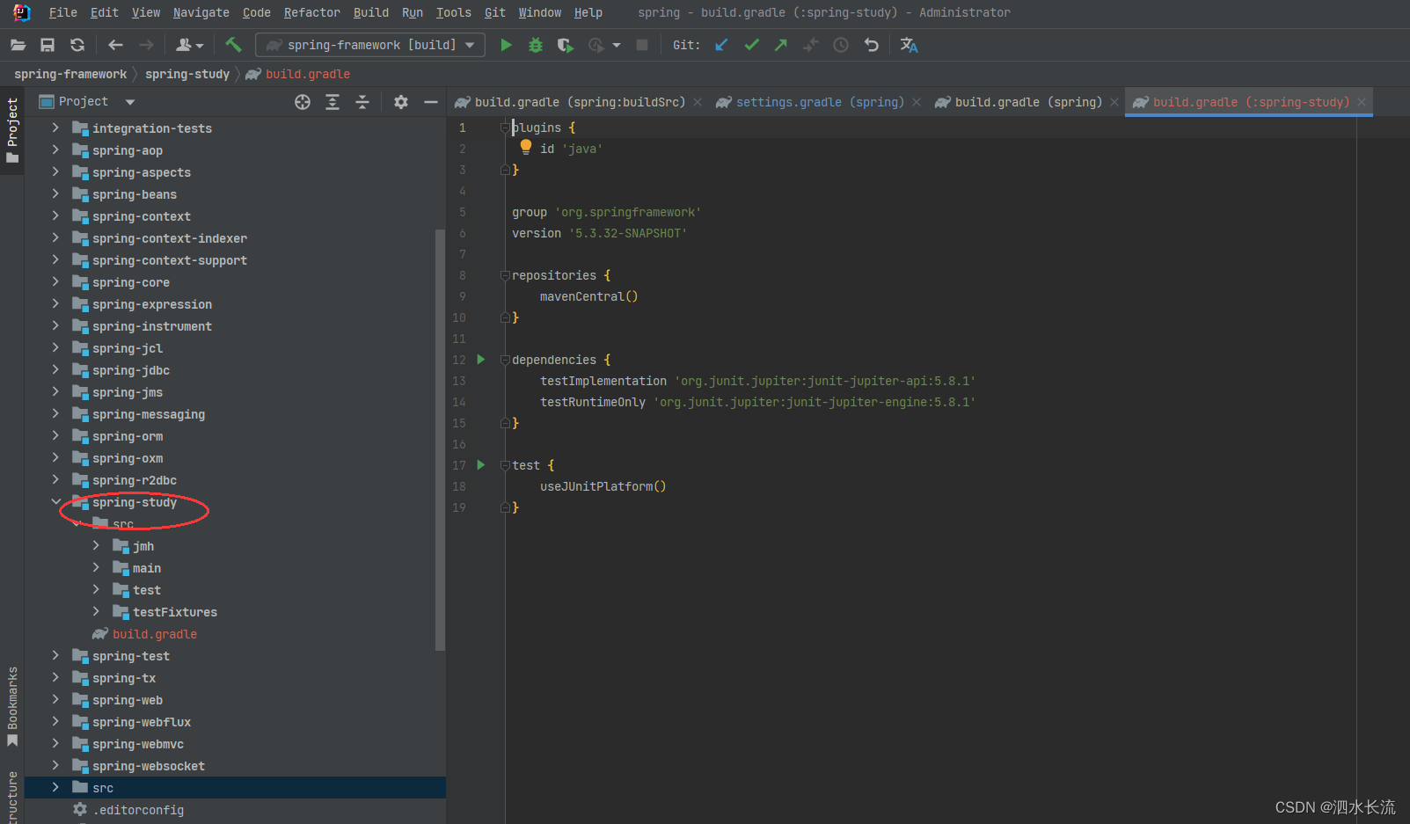
Task: Open the File menu
Action: tap(62, 12)
